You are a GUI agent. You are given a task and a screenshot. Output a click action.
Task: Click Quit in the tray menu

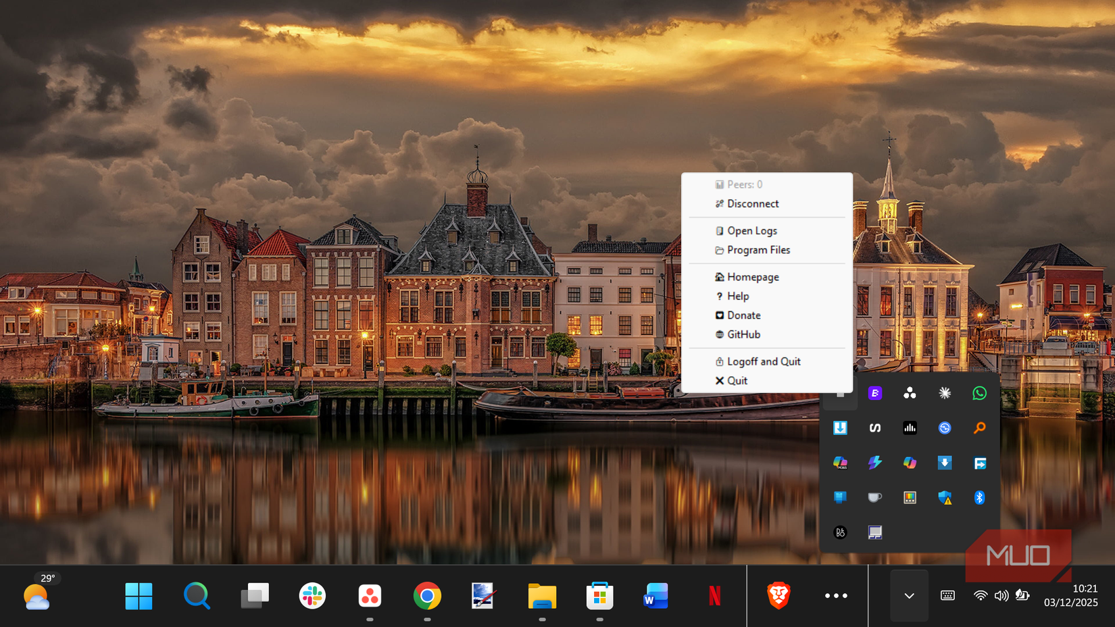[x=737, y=381]
